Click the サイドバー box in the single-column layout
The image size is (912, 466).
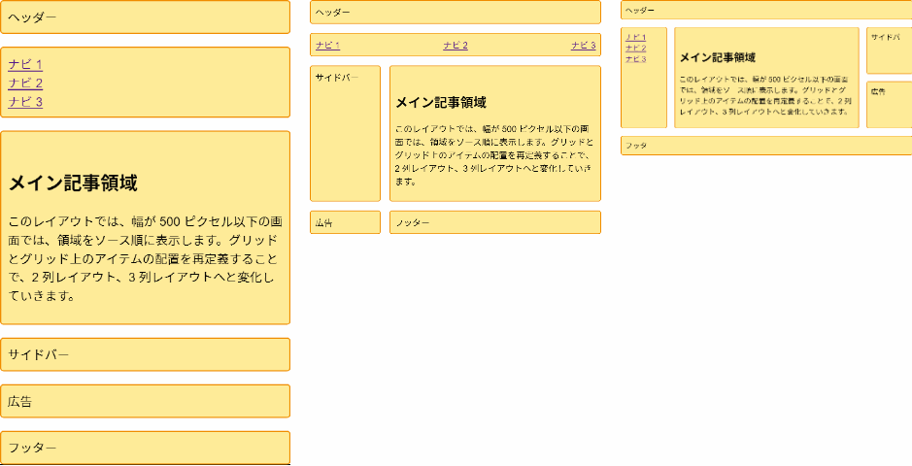tap(145, 354)
